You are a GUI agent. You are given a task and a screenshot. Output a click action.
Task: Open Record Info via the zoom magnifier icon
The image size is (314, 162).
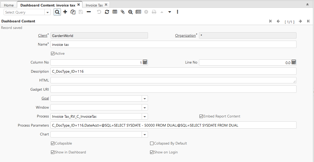click(130, 12)
